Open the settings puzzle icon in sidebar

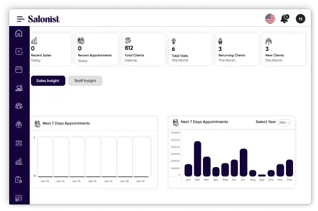click(x=19, y=198)
